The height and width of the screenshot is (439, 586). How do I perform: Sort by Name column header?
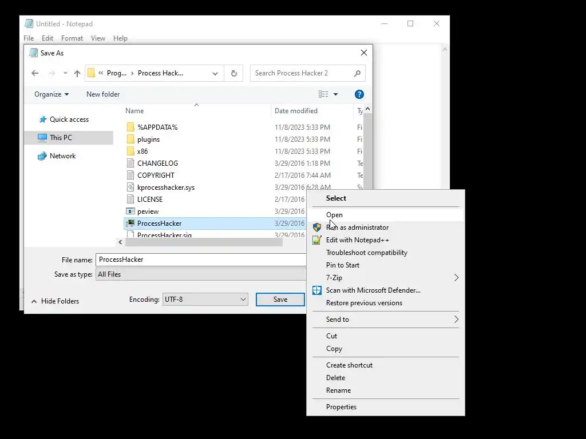click(x=134, y=111)
